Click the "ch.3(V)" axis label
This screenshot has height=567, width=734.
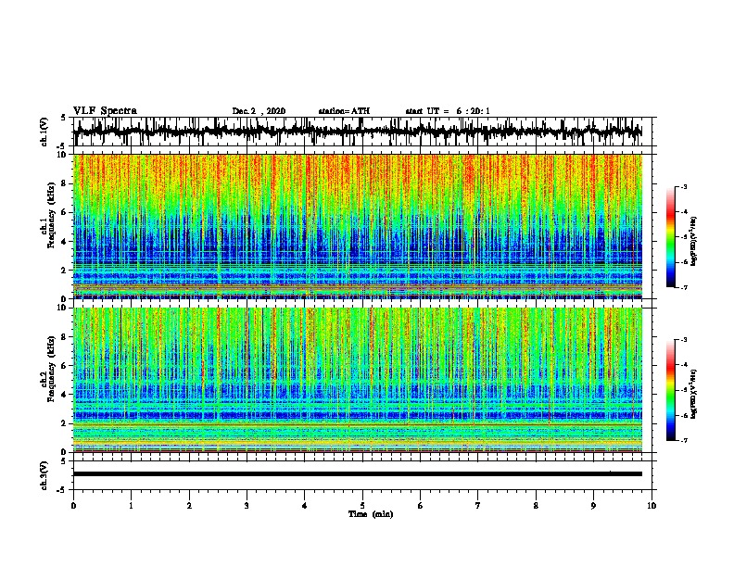pos(44,476)
